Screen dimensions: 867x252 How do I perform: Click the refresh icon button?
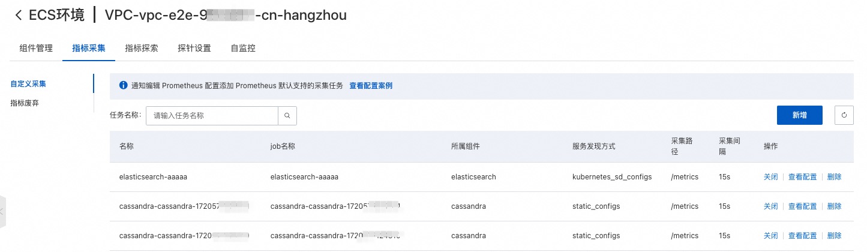pyautogui.click(x=844, y=116)
